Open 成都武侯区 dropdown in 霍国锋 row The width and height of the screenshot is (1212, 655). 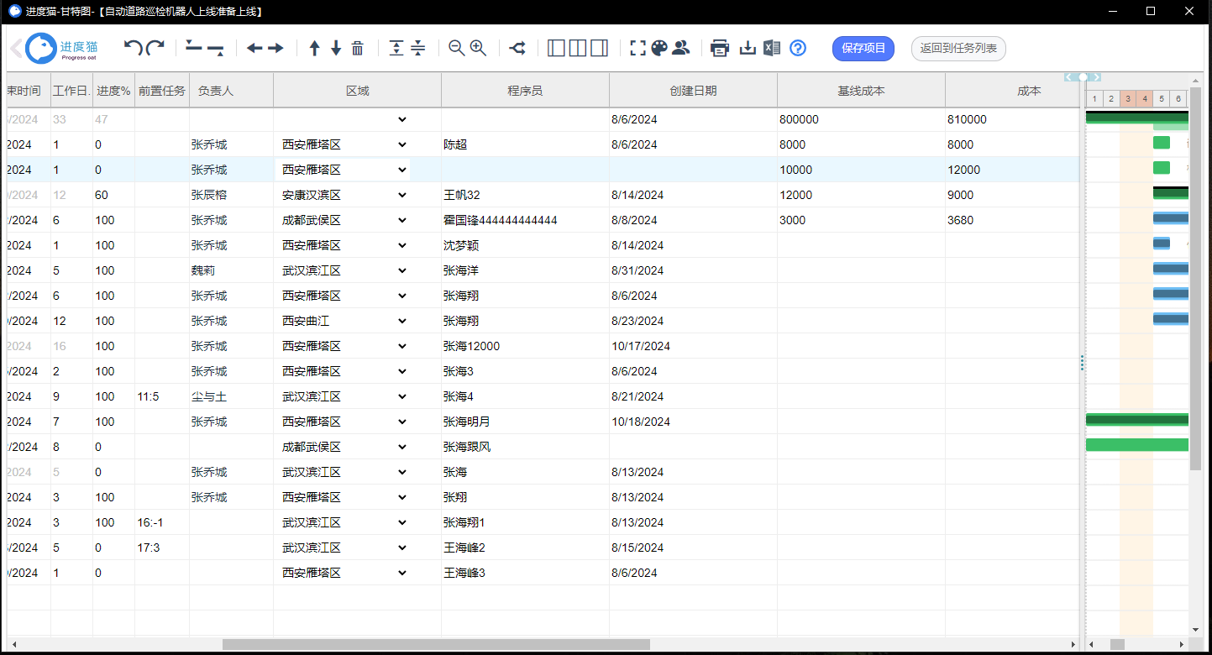[x=342, y=220]
